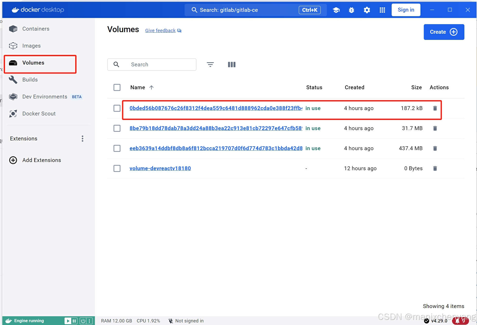Click the Docker Scout icon
Viewport: 477px width, 325px height.
tap(13, 114)
